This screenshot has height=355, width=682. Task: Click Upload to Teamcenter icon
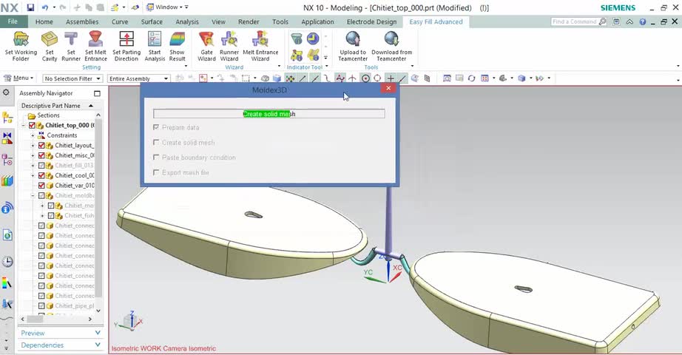coord(353,47)
